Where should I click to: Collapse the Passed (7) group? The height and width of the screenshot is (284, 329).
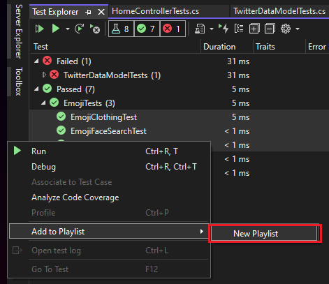(x=36, y=89)
